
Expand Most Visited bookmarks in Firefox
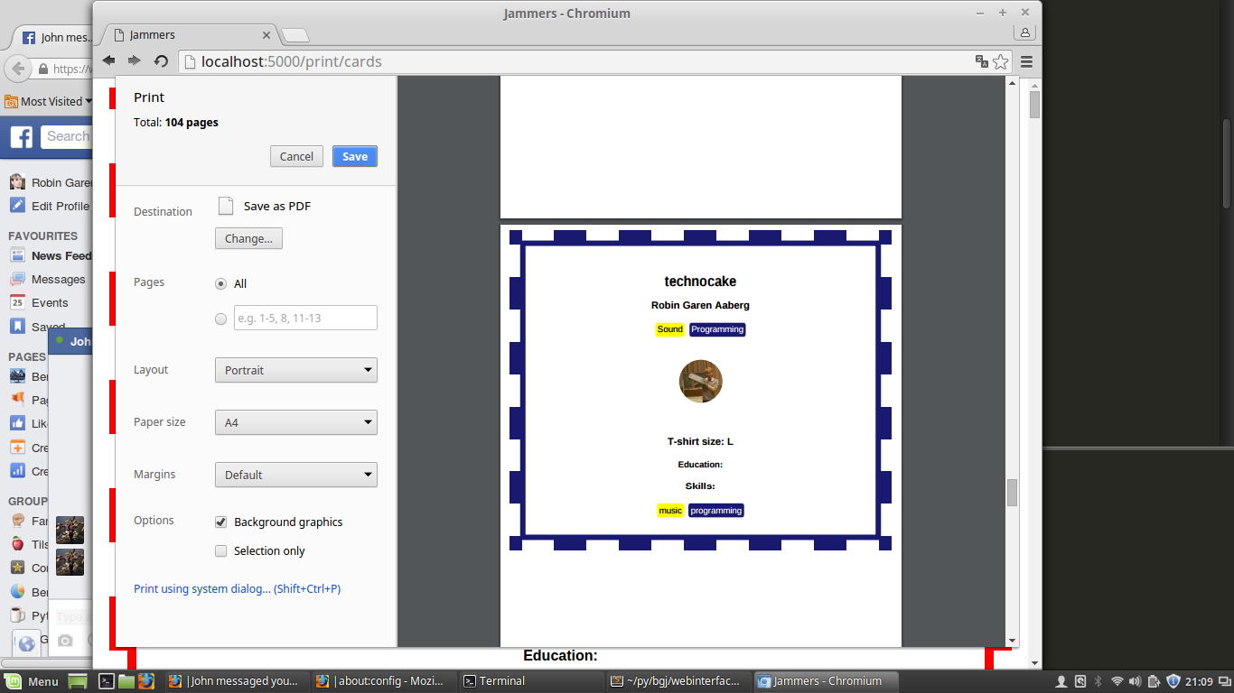tap(49, 101)
